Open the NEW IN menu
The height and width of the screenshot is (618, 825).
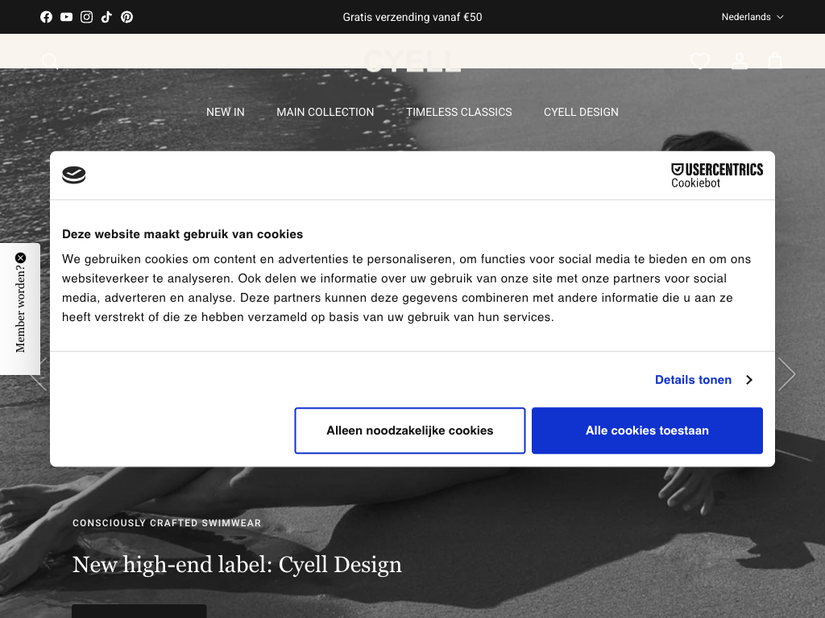pyautogui.click(x=225, y=112)
